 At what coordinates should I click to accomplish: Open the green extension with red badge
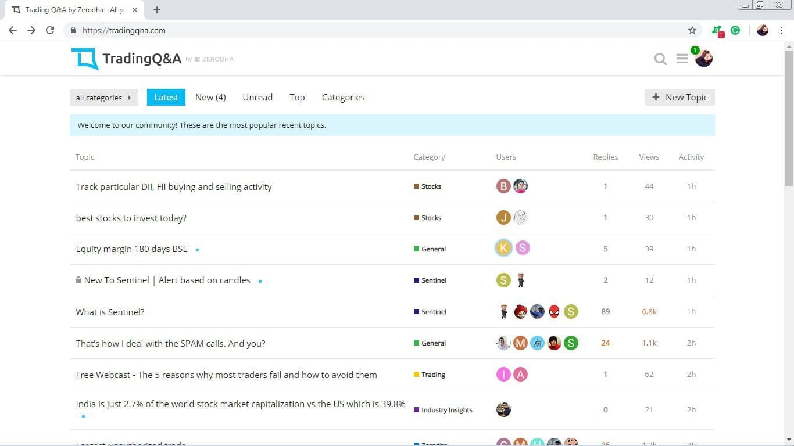pos(718,31)
